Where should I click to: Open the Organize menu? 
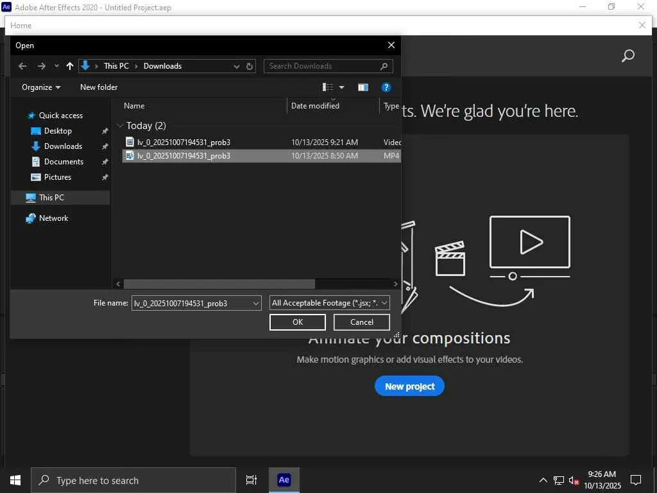(41, 87)
